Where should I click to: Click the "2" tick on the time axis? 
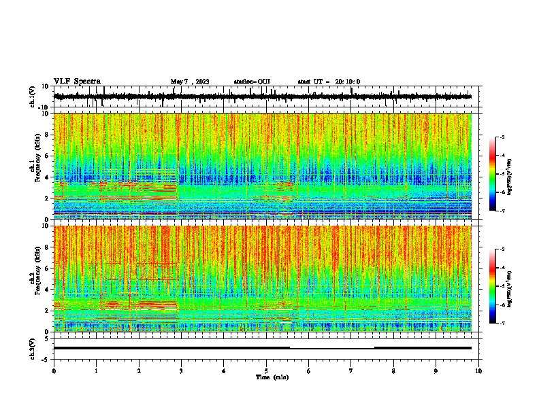[x=139, y=371]
